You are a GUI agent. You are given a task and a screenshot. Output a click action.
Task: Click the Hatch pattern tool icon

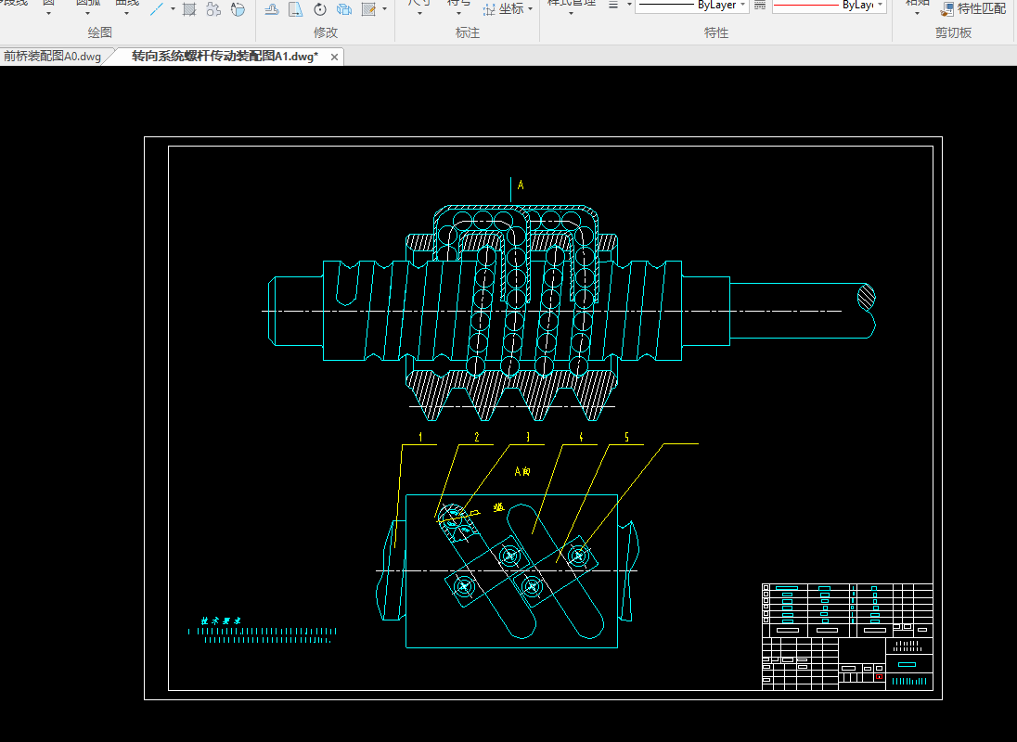point(189,9)
